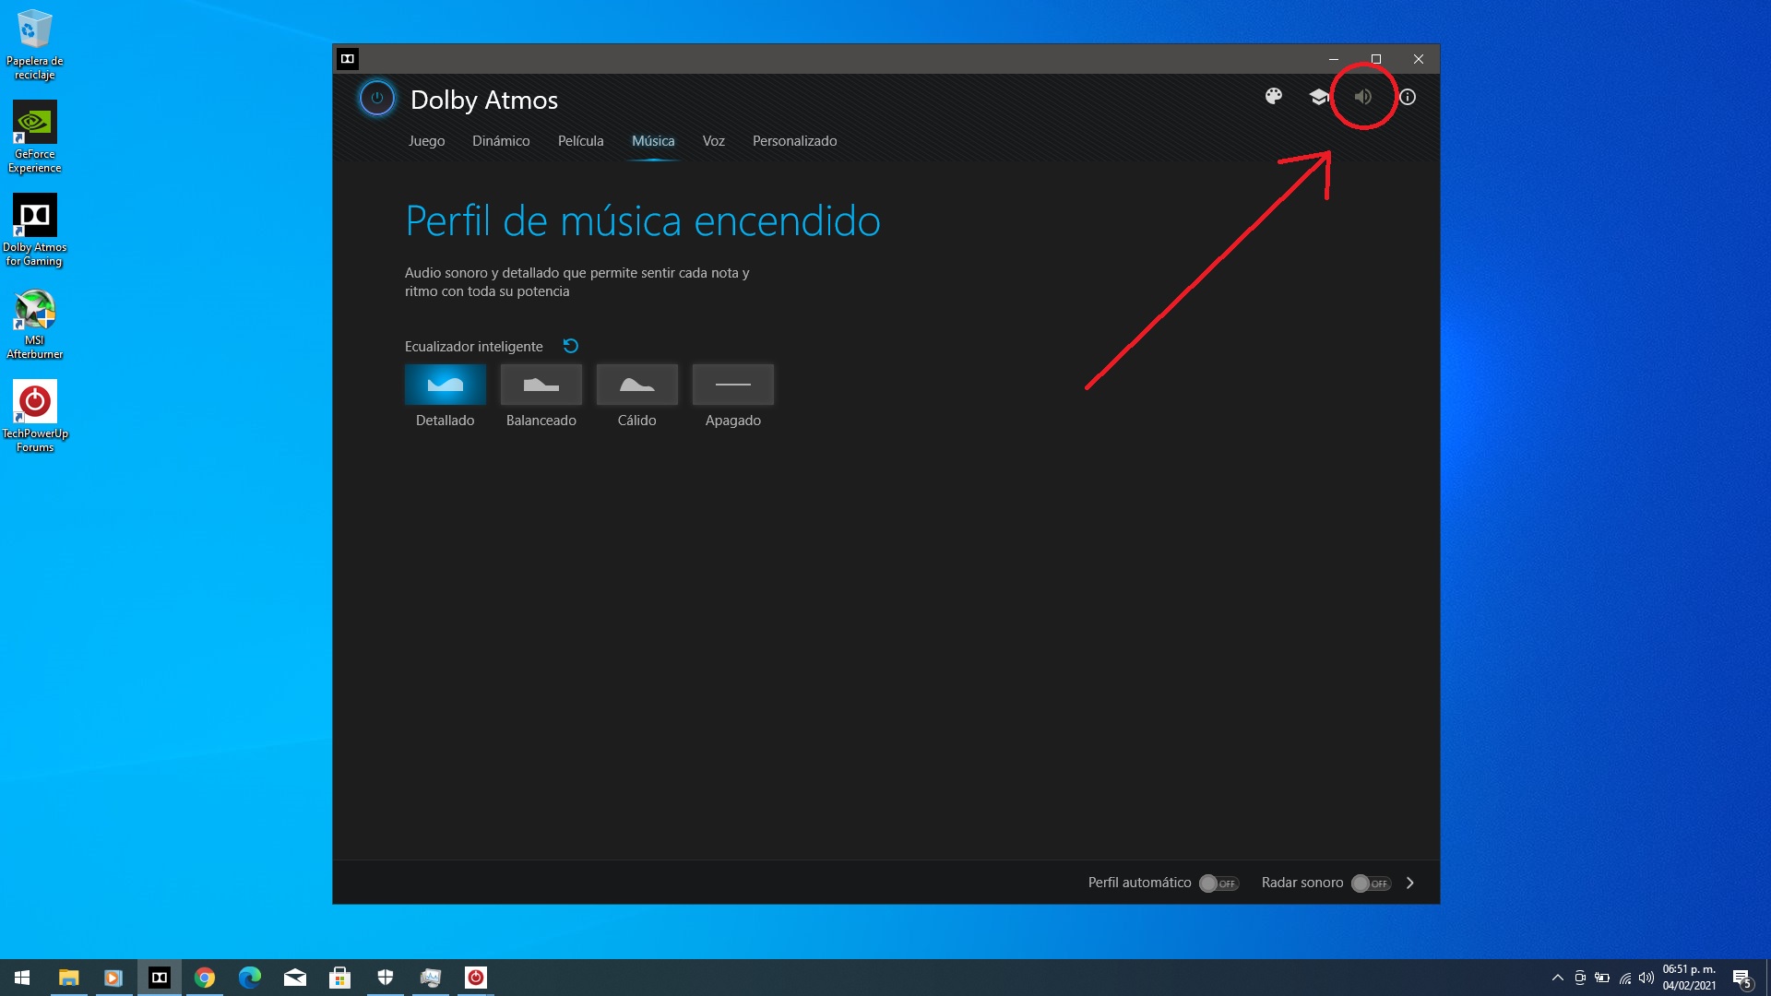Viewport: 1771px width, 996px height.
Task: Click the 'Perfil de música encendido' heading
Action: (x=643, y=221)
